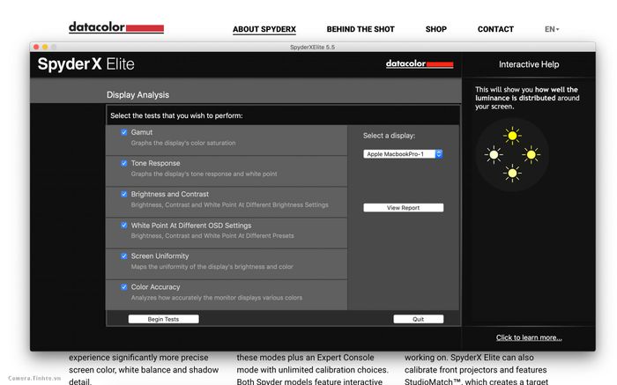This screenshot has width=617, height=385.
Task: Follow the Click to learn more link
Action: click(x=529, y=337)
